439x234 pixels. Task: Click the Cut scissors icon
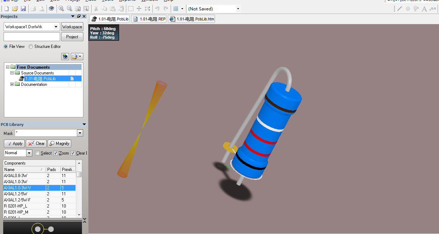[96, 9]
